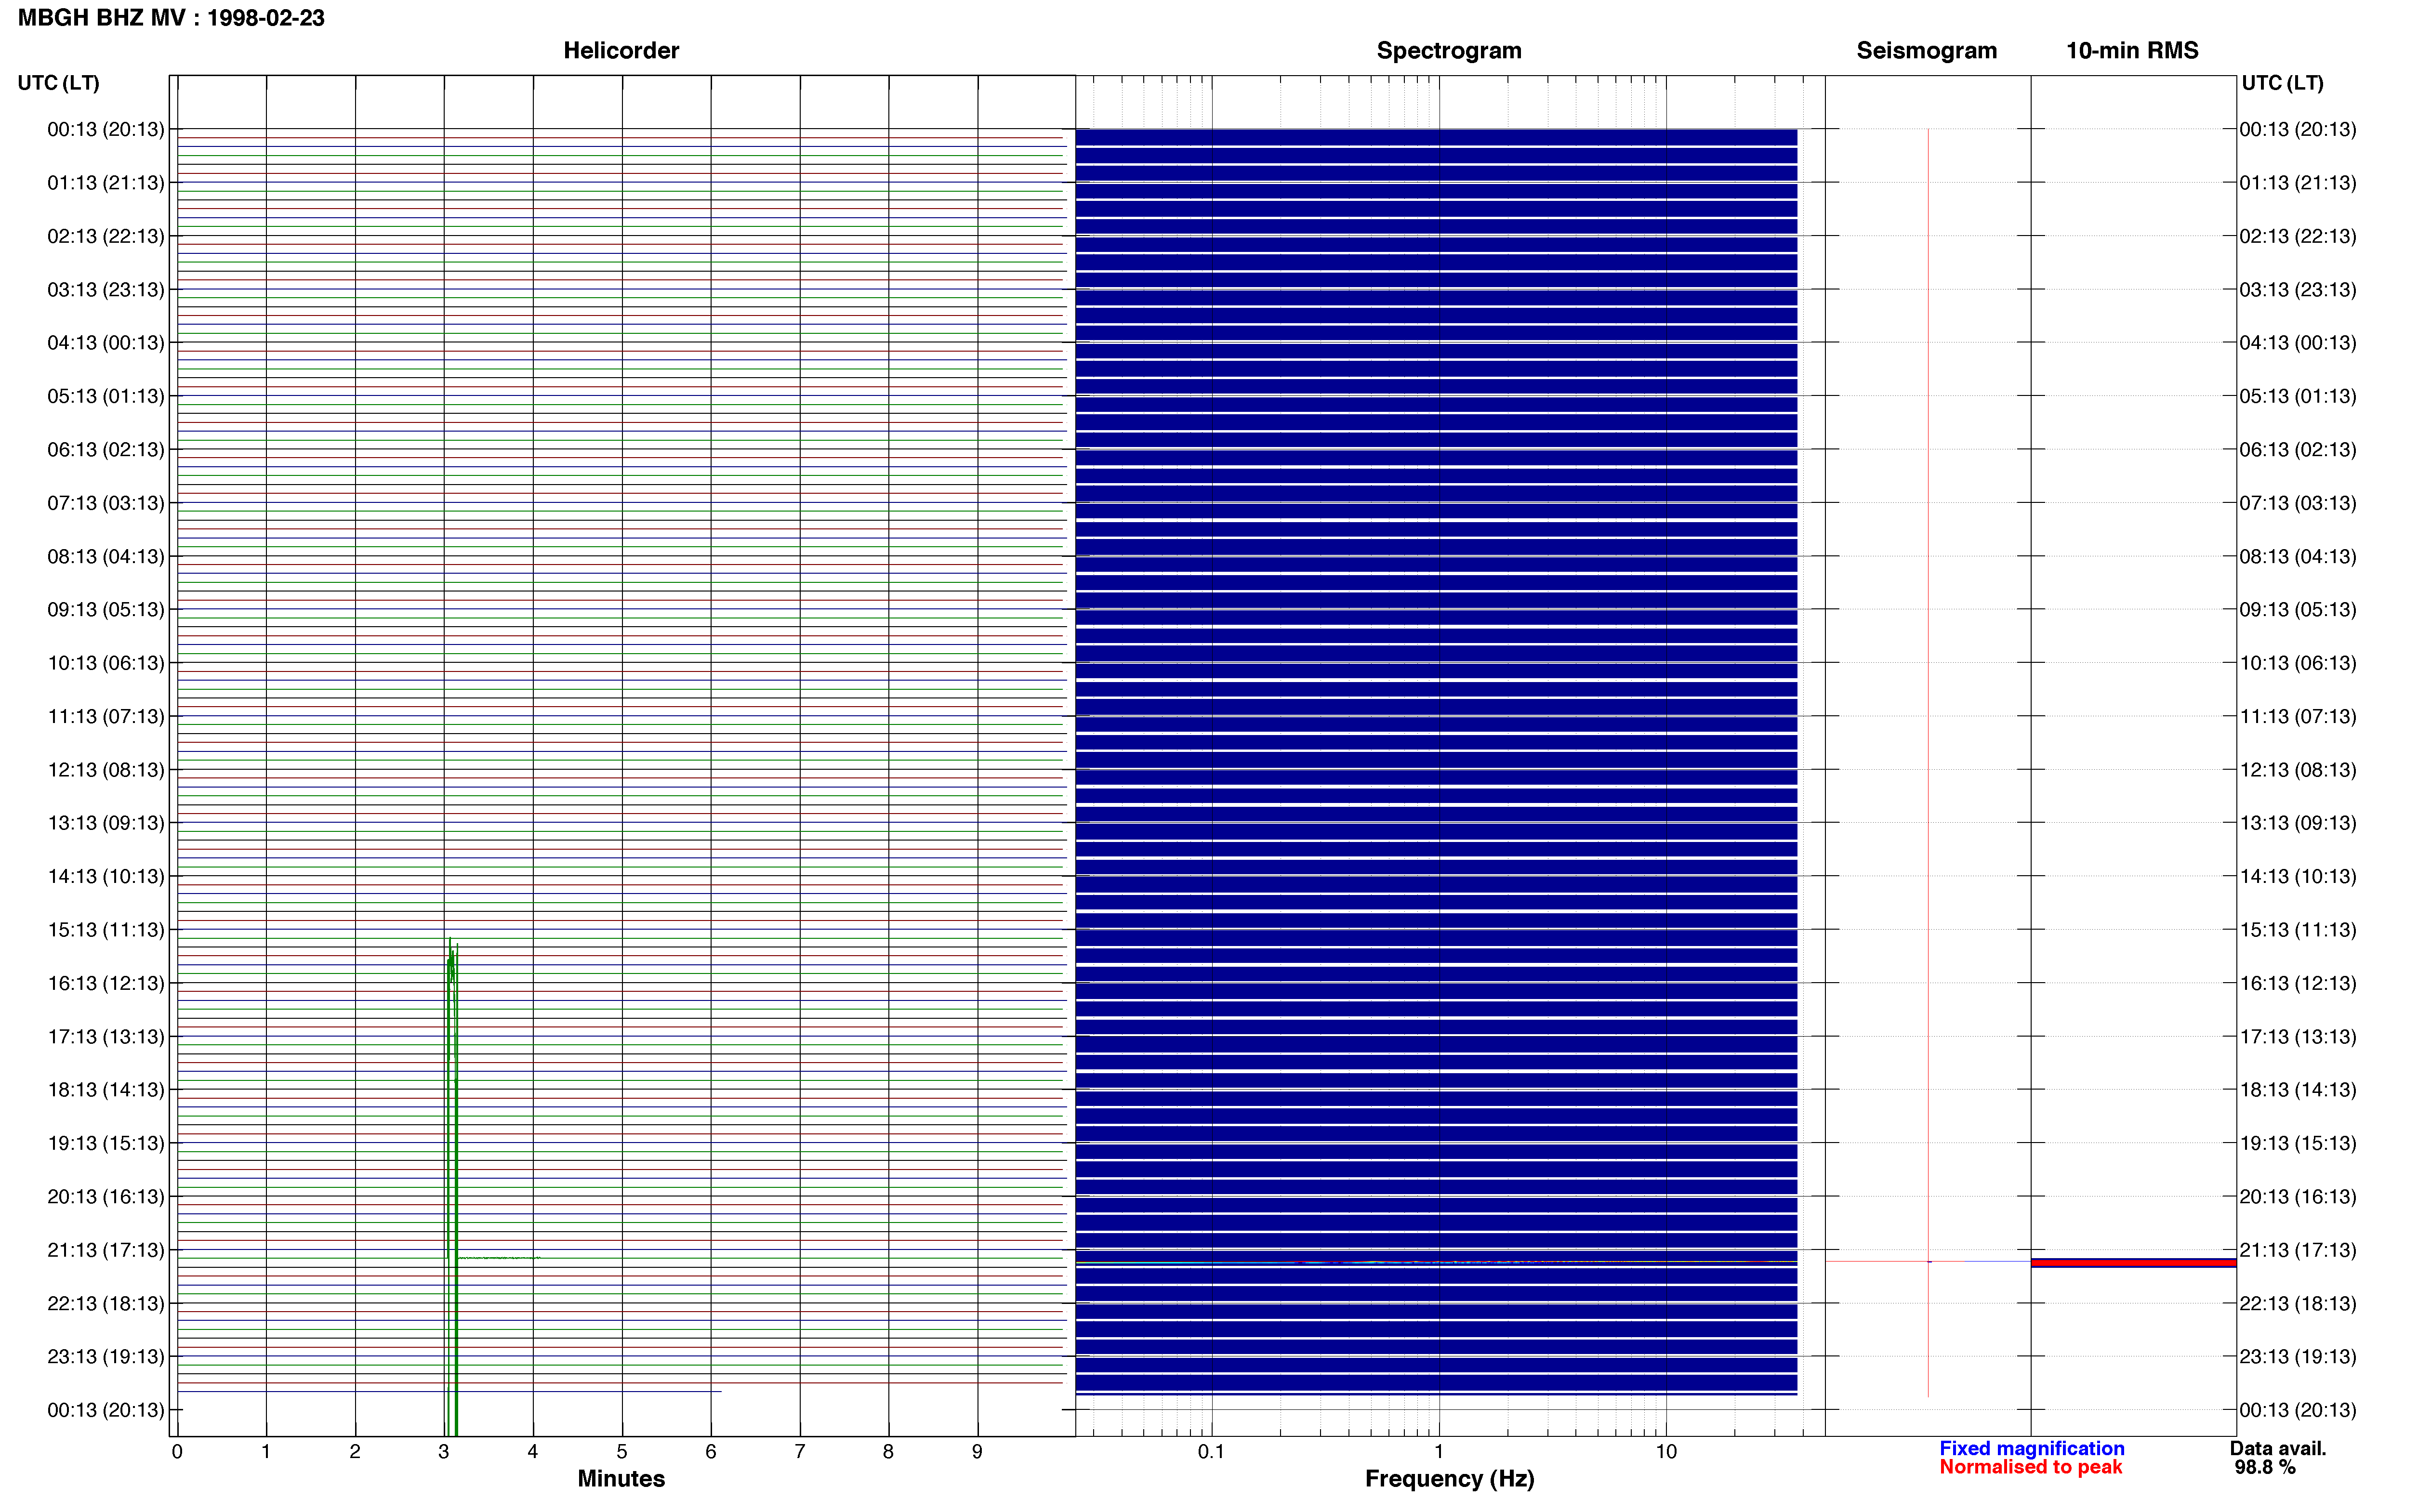
Task: Click '18:13 (14:13)' on the right axis
Action: pos(2298,1090)
